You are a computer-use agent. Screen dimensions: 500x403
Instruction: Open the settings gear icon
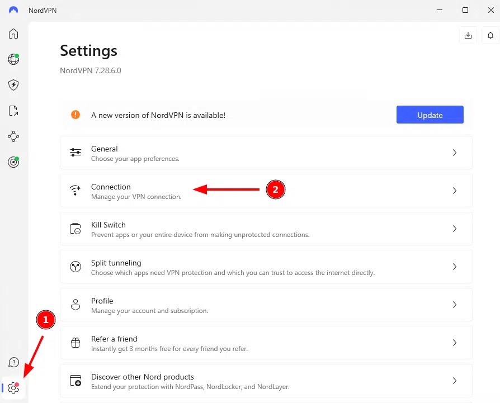13,388
